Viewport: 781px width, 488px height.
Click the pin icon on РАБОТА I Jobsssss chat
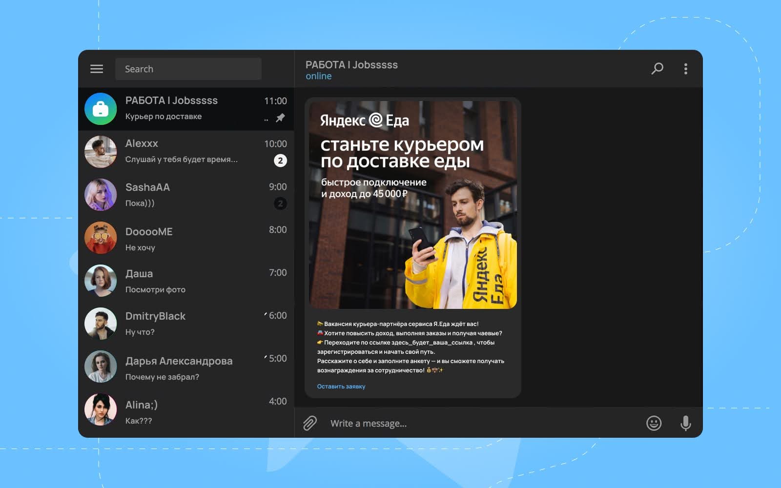(x=280, y=118)
